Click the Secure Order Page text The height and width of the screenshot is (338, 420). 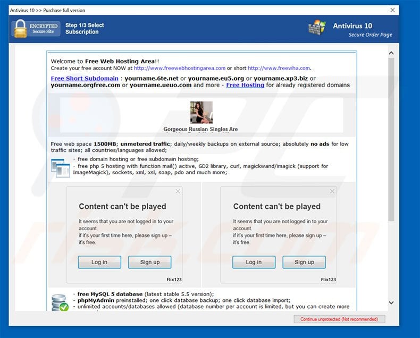(x=370, y=35)
